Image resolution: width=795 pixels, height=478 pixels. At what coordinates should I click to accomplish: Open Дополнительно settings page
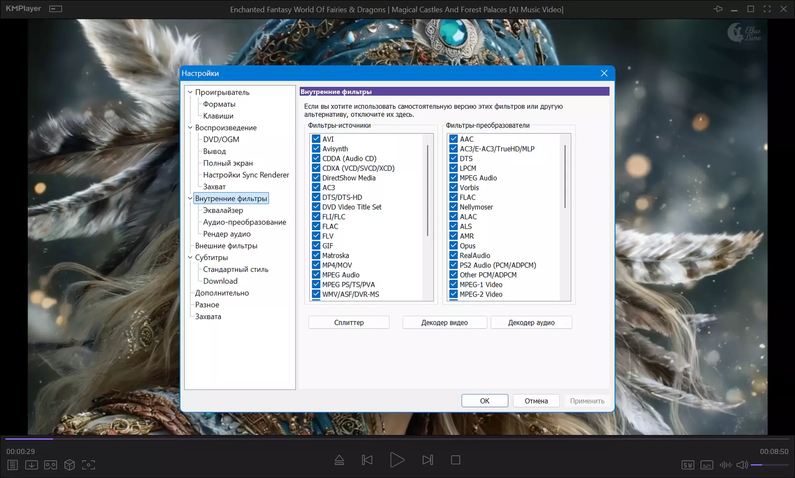pyautogui.click(x=222, y=293)
